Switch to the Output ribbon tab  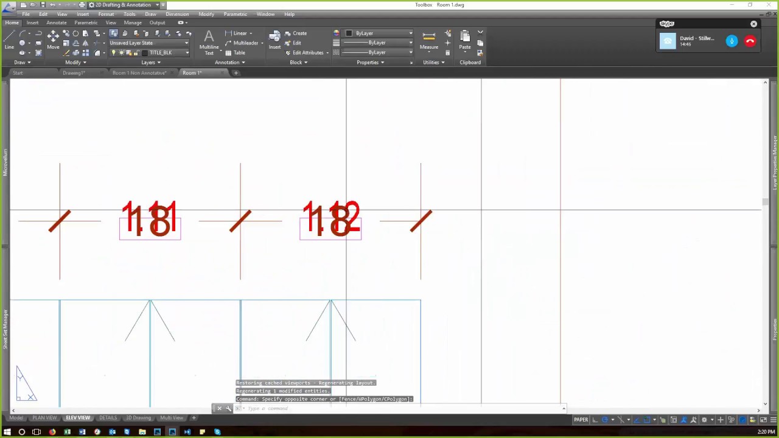(x=157, y=23)
